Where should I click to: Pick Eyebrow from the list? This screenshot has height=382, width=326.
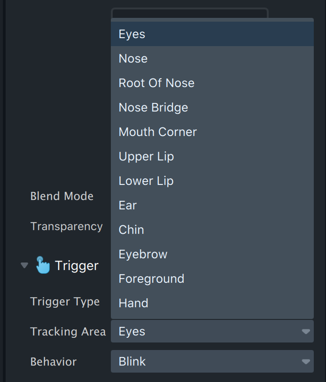(212, 254)
